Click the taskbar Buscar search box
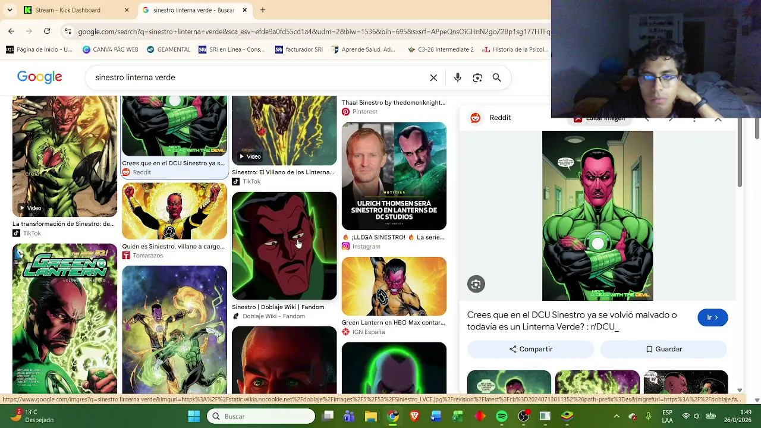761x428 pixels. pyautogui.click(x=261, y=416)
